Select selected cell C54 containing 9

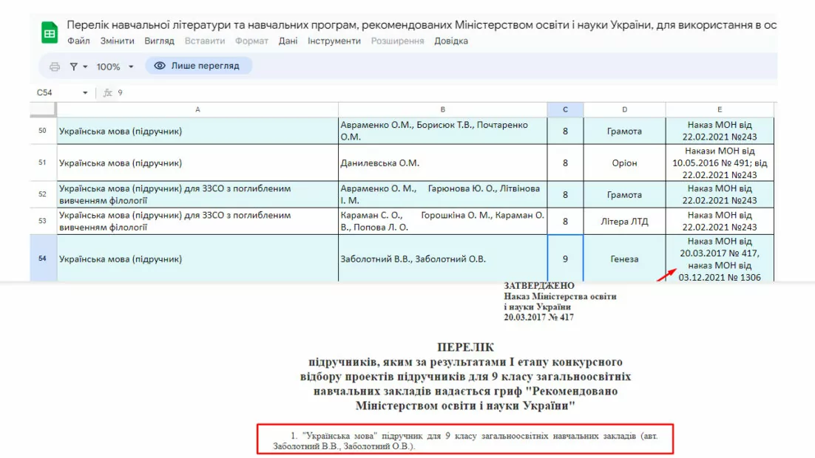coord(566,258)
